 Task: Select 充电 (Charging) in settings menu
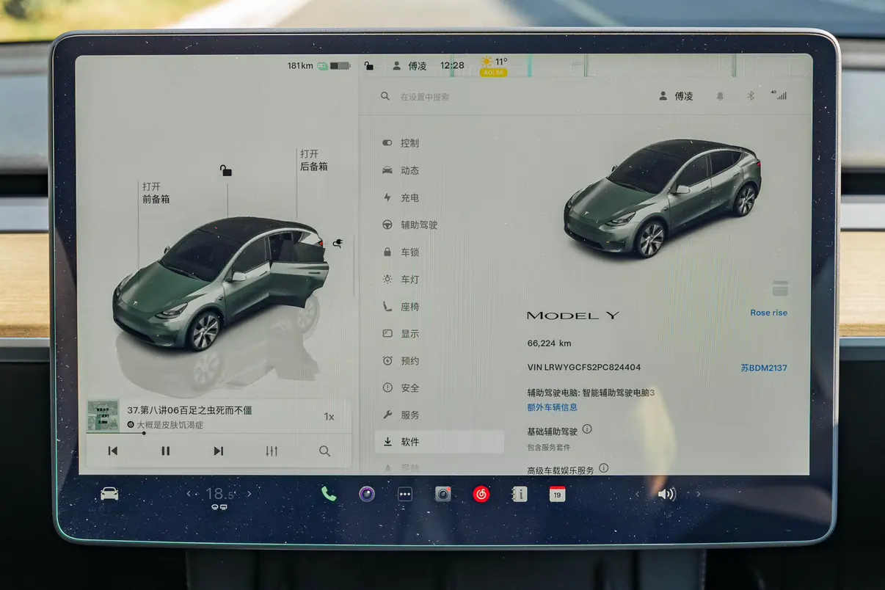coord(409,197)
